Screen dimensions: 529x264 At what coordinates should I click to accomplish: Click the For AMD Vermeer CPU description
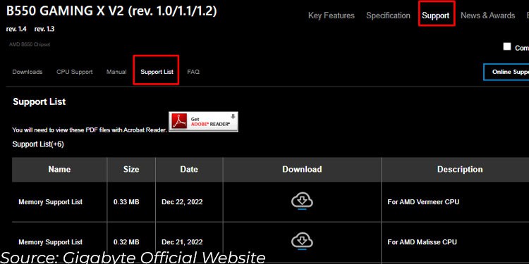click(x=423, y=202)
